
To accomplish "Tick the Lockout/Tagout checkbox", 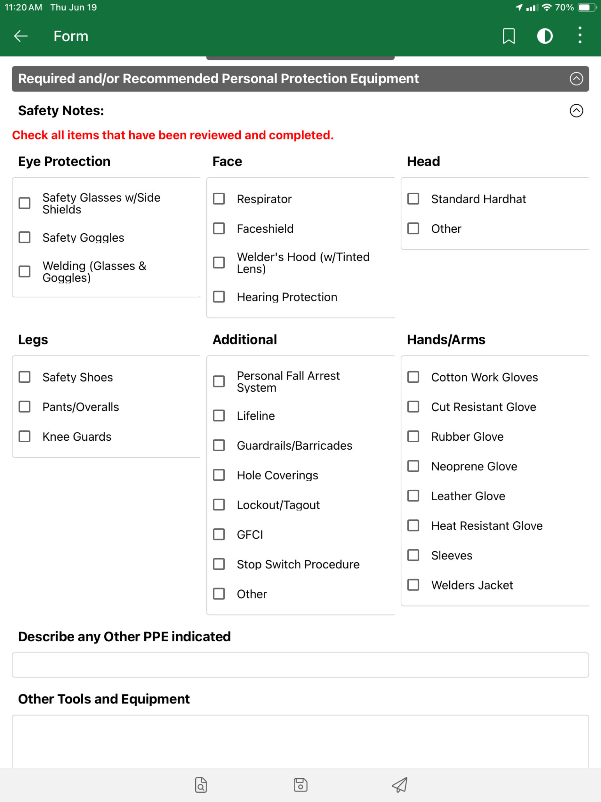I will click(x=219, y=505).
